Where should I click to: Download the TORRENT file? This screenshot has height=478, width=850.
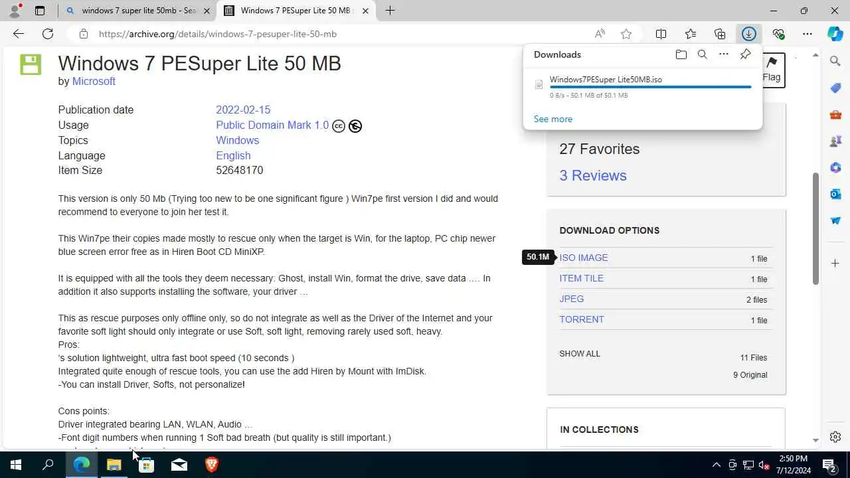(x=582, y=319)
